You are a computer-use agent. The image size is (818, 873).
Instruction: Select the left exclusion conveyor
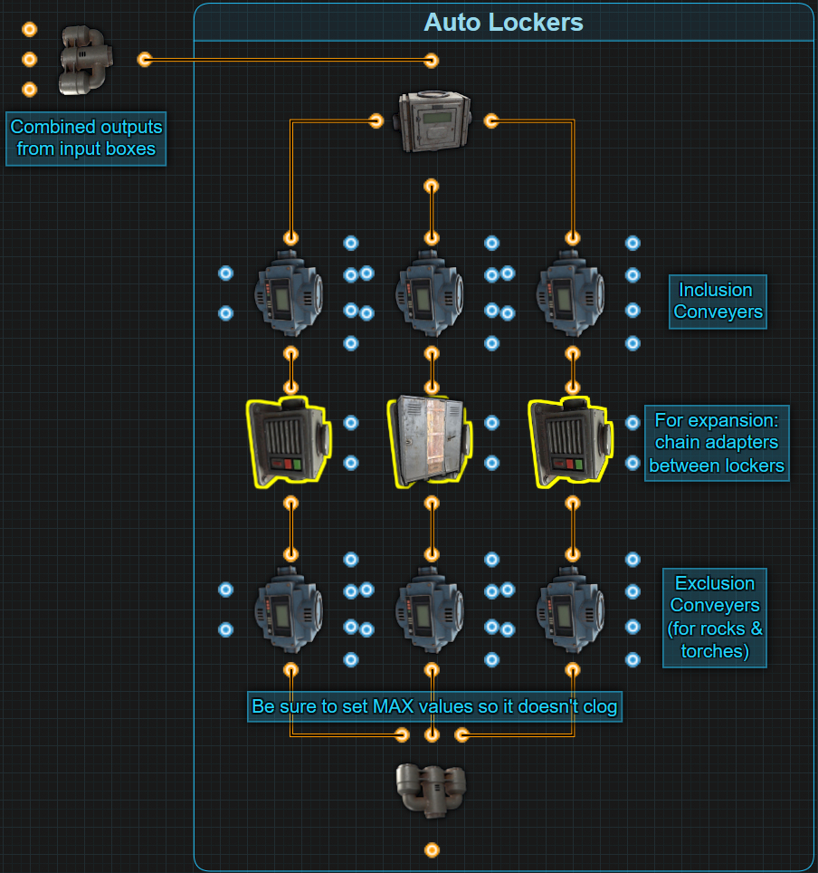290,609
